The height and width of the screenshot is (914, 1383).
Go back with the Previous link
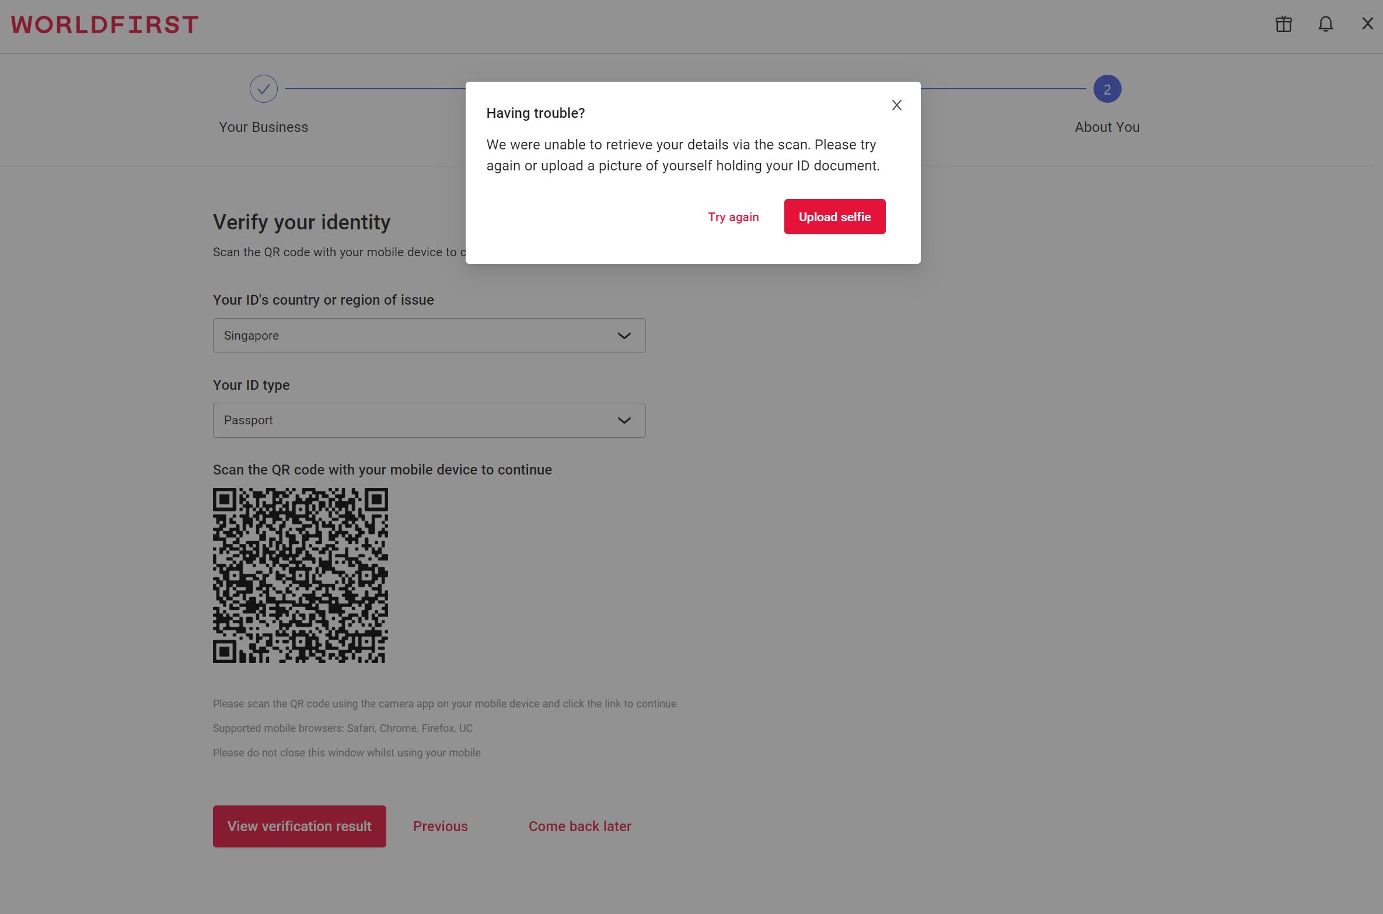(440, 826)
